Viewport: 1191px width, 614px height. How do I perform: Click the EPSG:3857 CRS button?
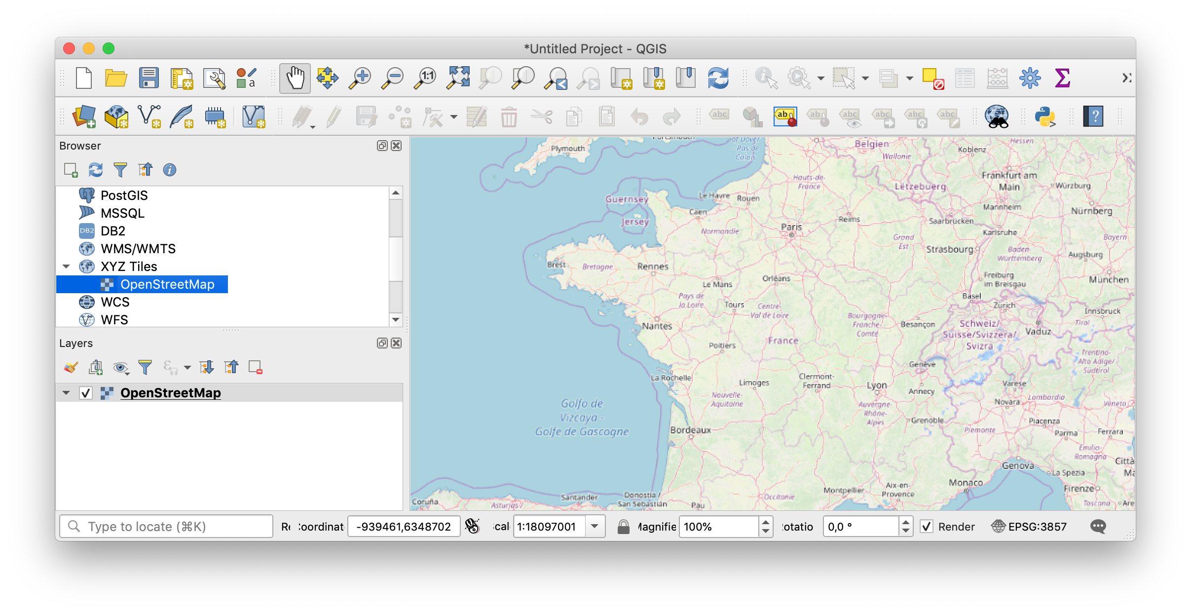pyautogui.click(x=1029, y=527)
